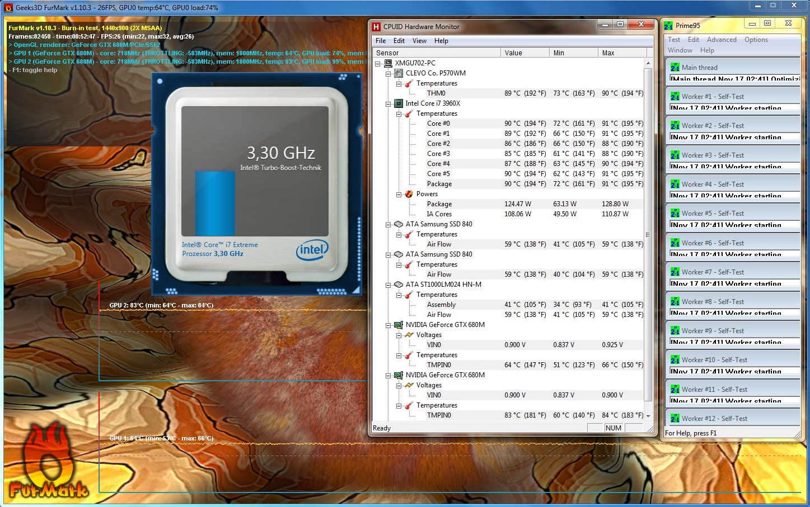Image resolution: width=810 pixels, height=507 pixels.
Task: Collapse the first NVIDIA GeForce GTX 680M node
Action: click(388, 325)
